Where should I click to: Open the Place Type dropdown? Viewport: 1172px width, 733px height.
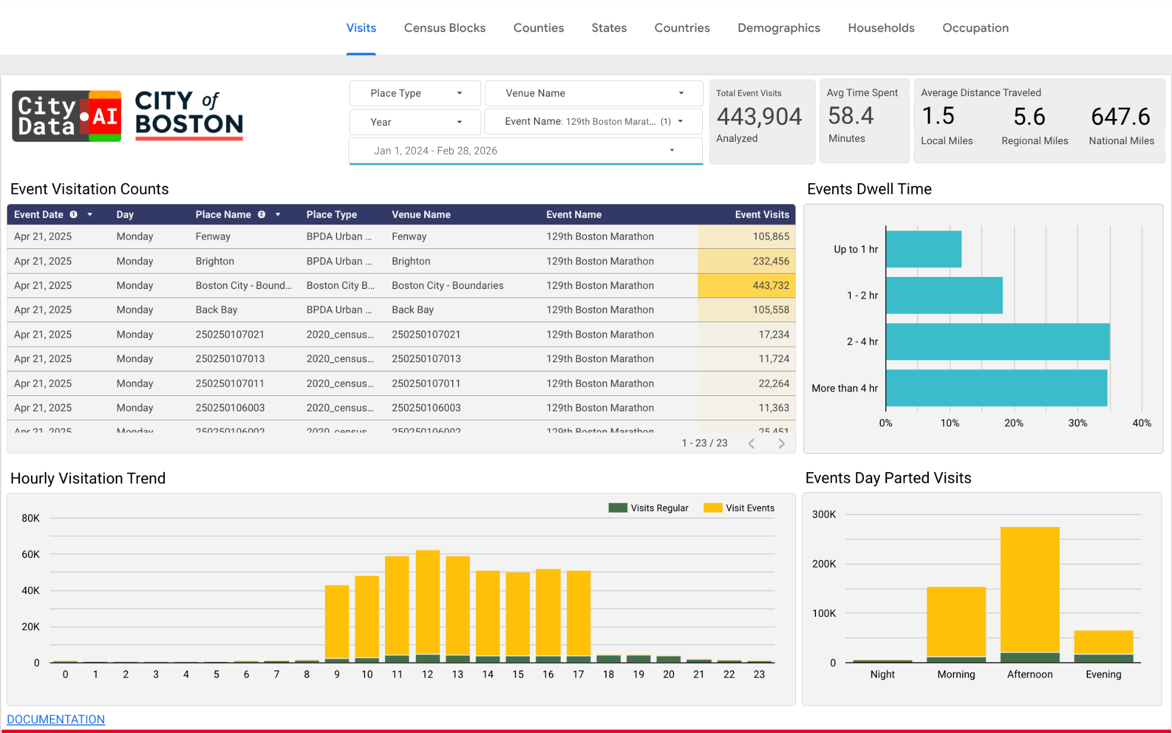[415, 93]
